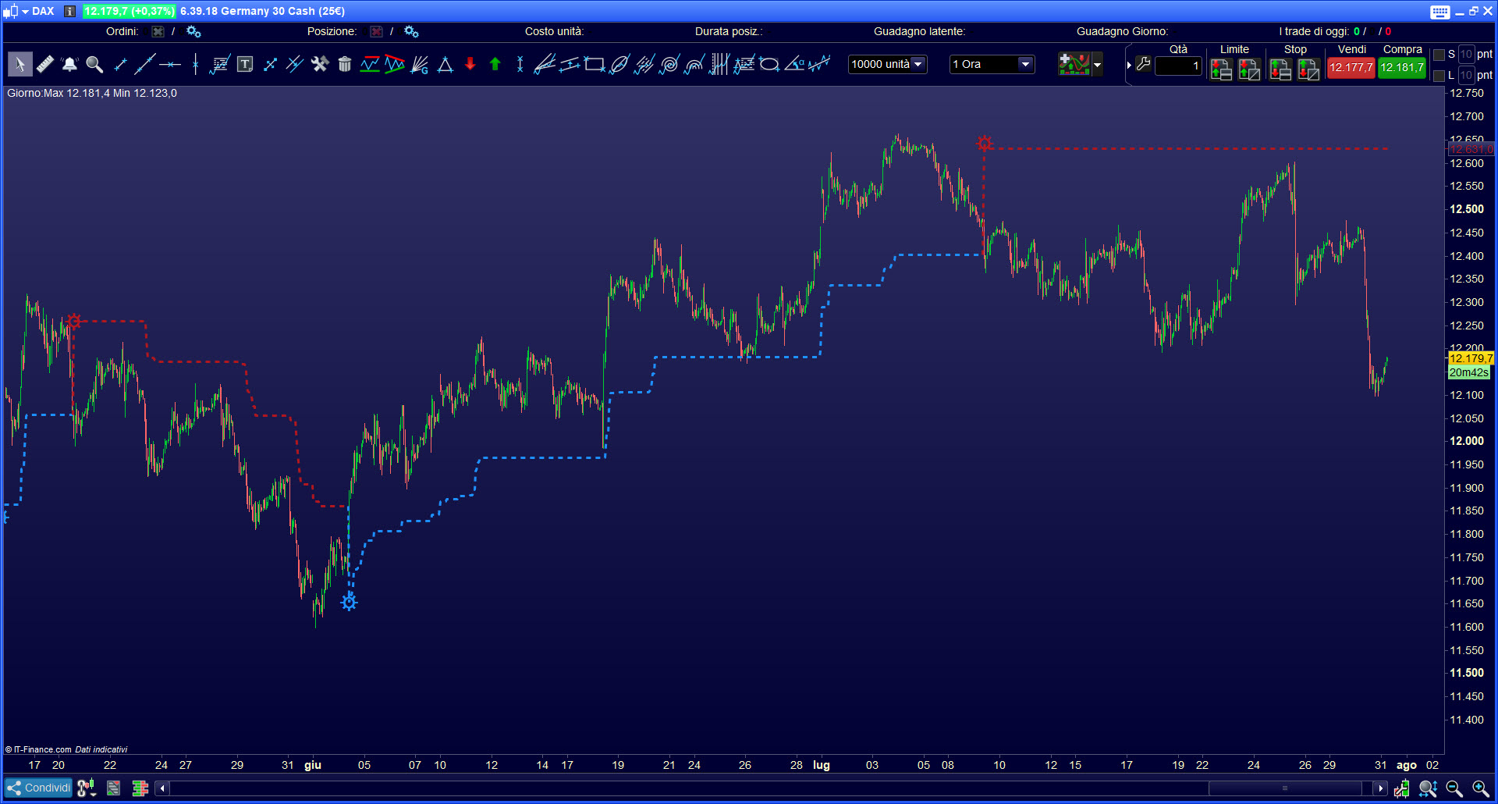Place a green up arrow marker
Image resolution: width=1498 pixels, height=804 pixels.
pos(495,64)
